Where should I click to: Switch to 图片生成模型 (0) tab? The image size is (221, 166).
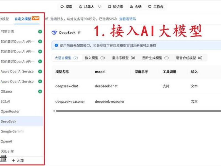[x=156, y=58]
